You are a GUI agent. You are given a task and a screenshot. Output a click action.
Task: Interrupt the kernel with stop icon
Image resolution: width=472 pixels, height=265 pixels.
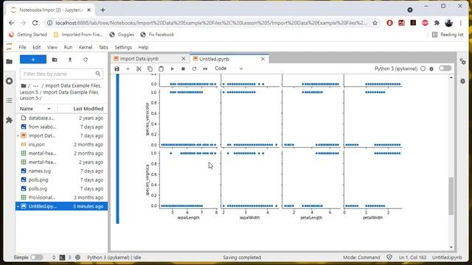183,68
